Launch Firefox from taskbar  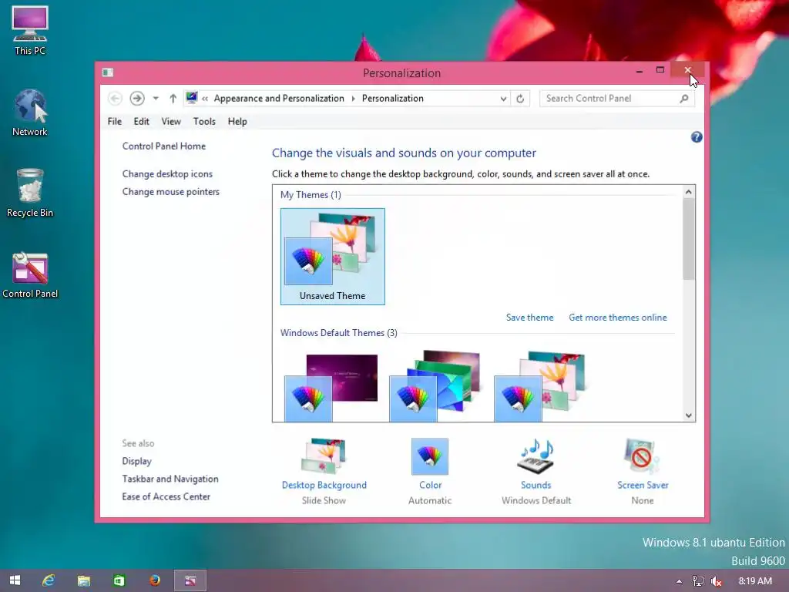point(154,580)
